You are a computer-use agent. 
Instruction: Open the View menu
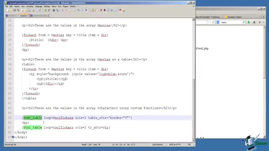click(x=23, y=6)
